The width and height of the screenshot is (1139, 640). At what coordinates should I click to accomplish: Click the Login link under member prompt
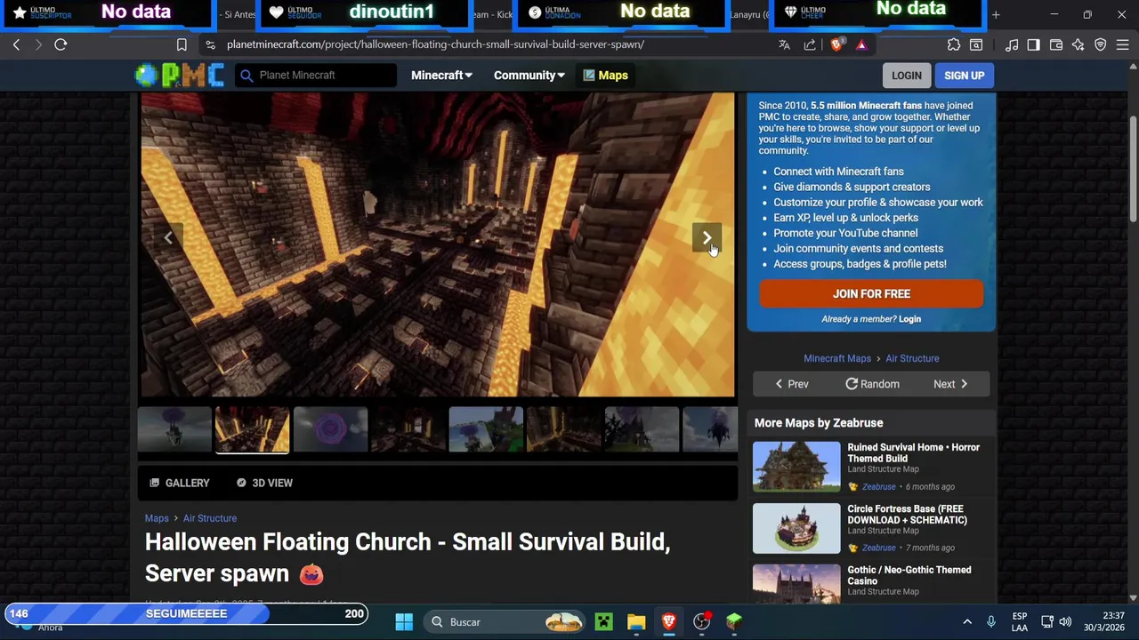point(909,319)
